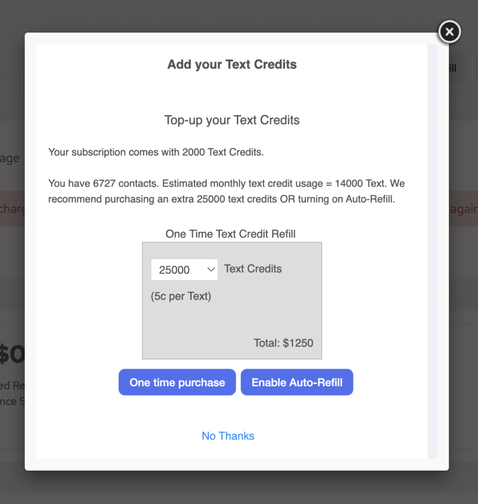Close the Add your Text Credits dialog

[x=449, y=32]
